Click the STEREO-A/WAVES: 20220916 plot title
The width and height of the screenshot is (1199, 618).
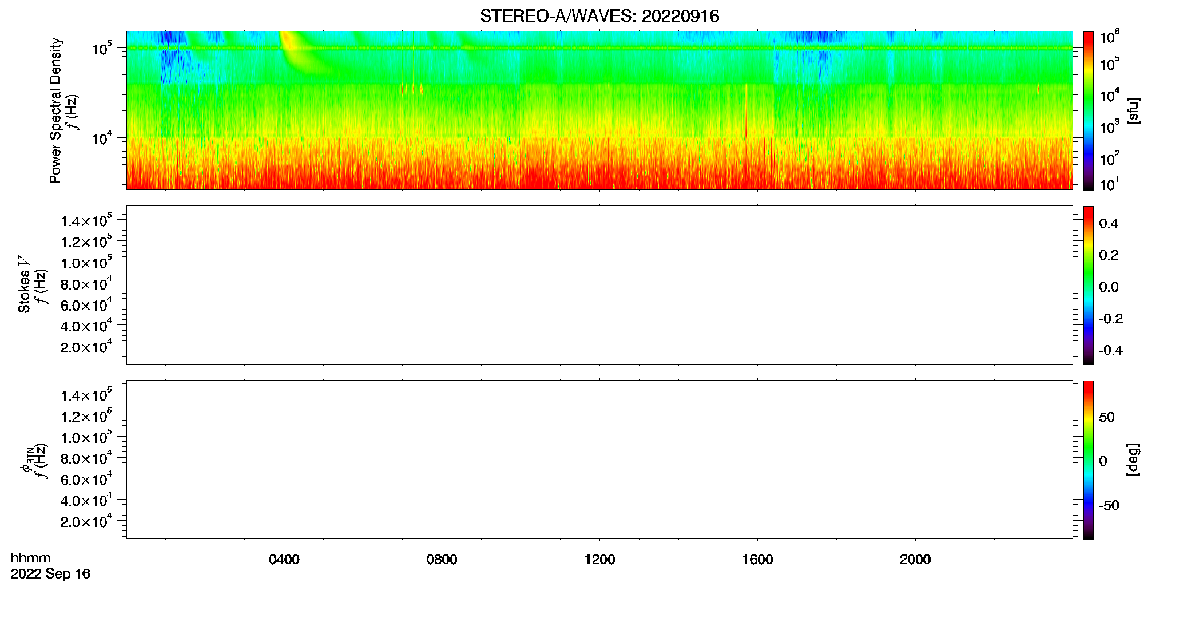599,16
